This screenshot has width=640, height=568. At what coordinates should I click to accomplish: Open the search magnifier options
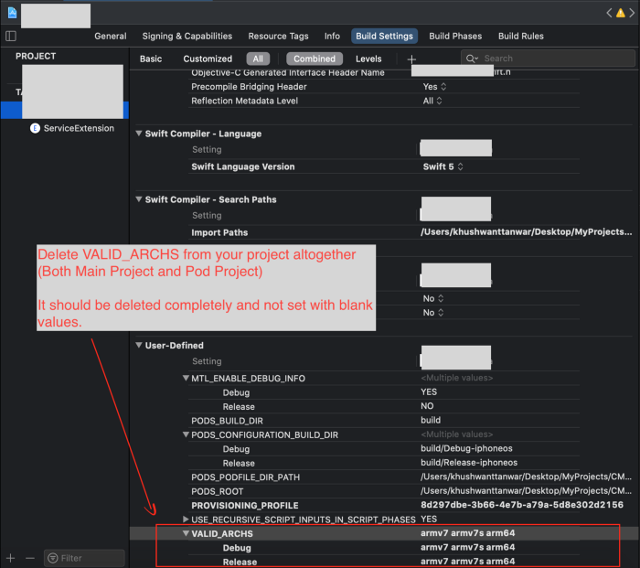point(472,59)
